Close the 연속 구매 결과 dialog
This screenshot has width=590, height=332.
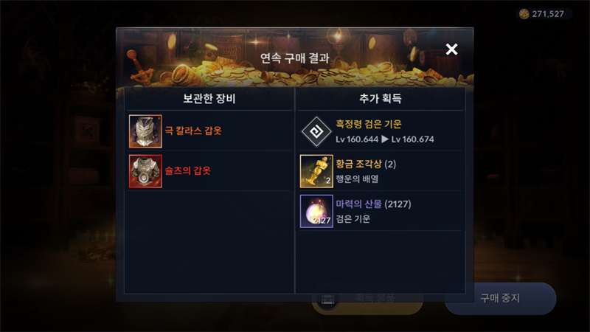pos(451,49)
